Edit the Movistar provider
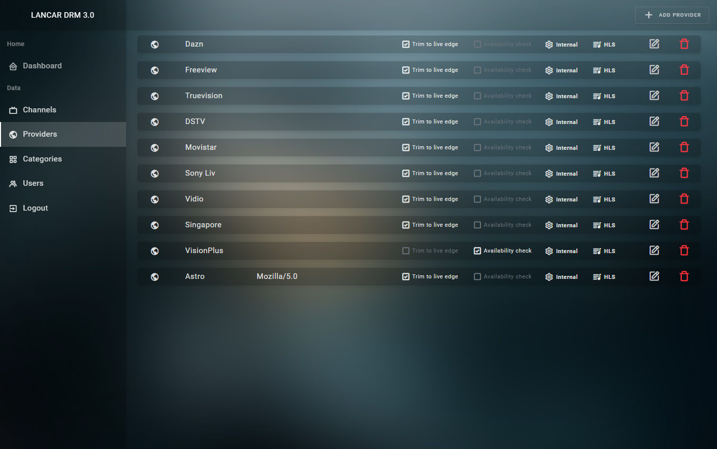This screenshot has height=449, width=717. pos(654,147)
